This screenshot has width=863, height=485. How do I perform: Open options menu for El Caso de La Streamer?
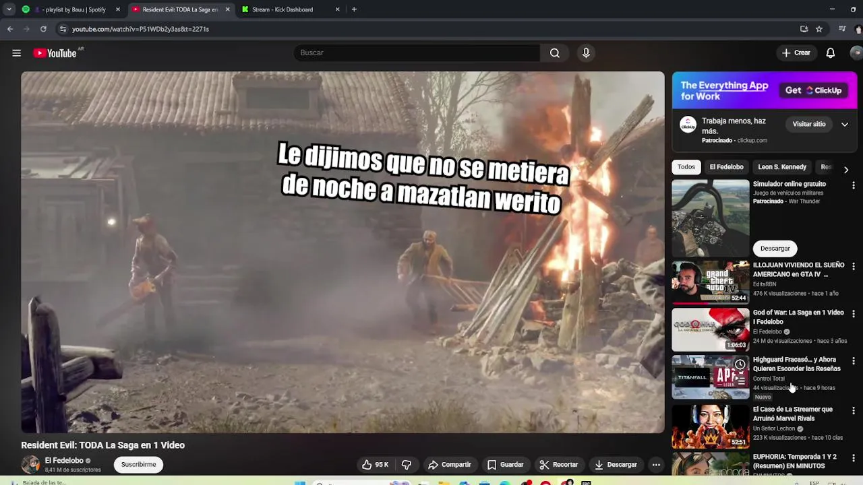pos(854,411)
